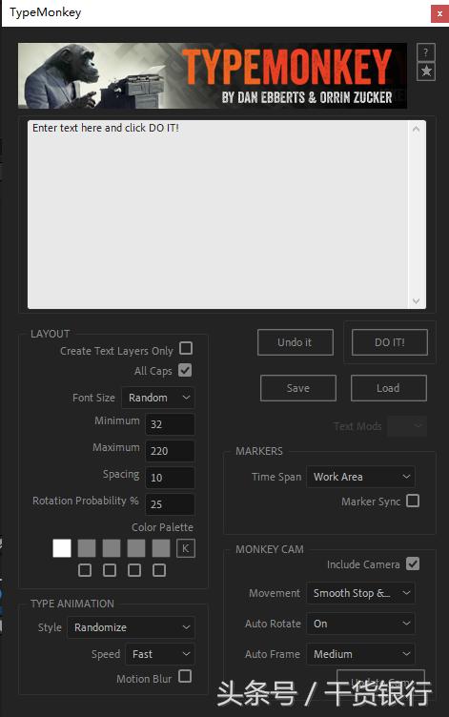Select the white color palette swatch

point(62,548)
